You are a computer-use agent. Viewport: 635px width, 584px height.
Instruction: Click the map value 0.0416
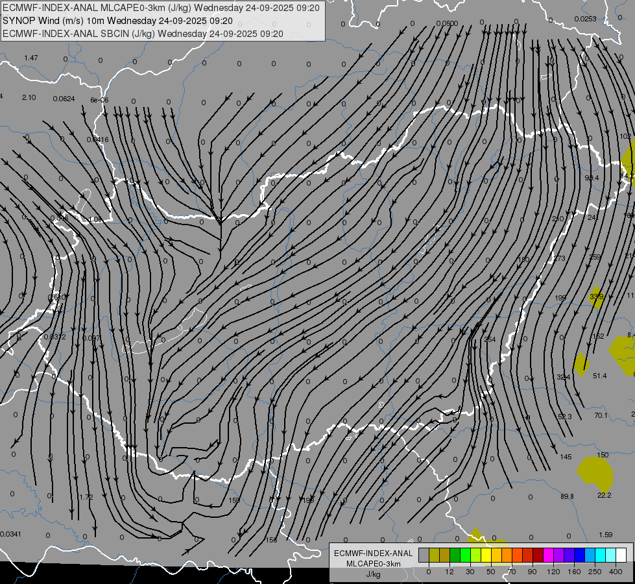[x=97, y=140]
